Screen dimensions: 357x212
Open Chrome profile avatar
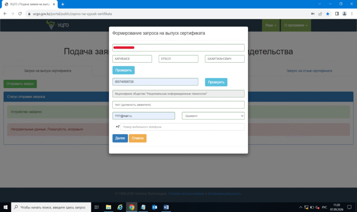coord(344,14)
